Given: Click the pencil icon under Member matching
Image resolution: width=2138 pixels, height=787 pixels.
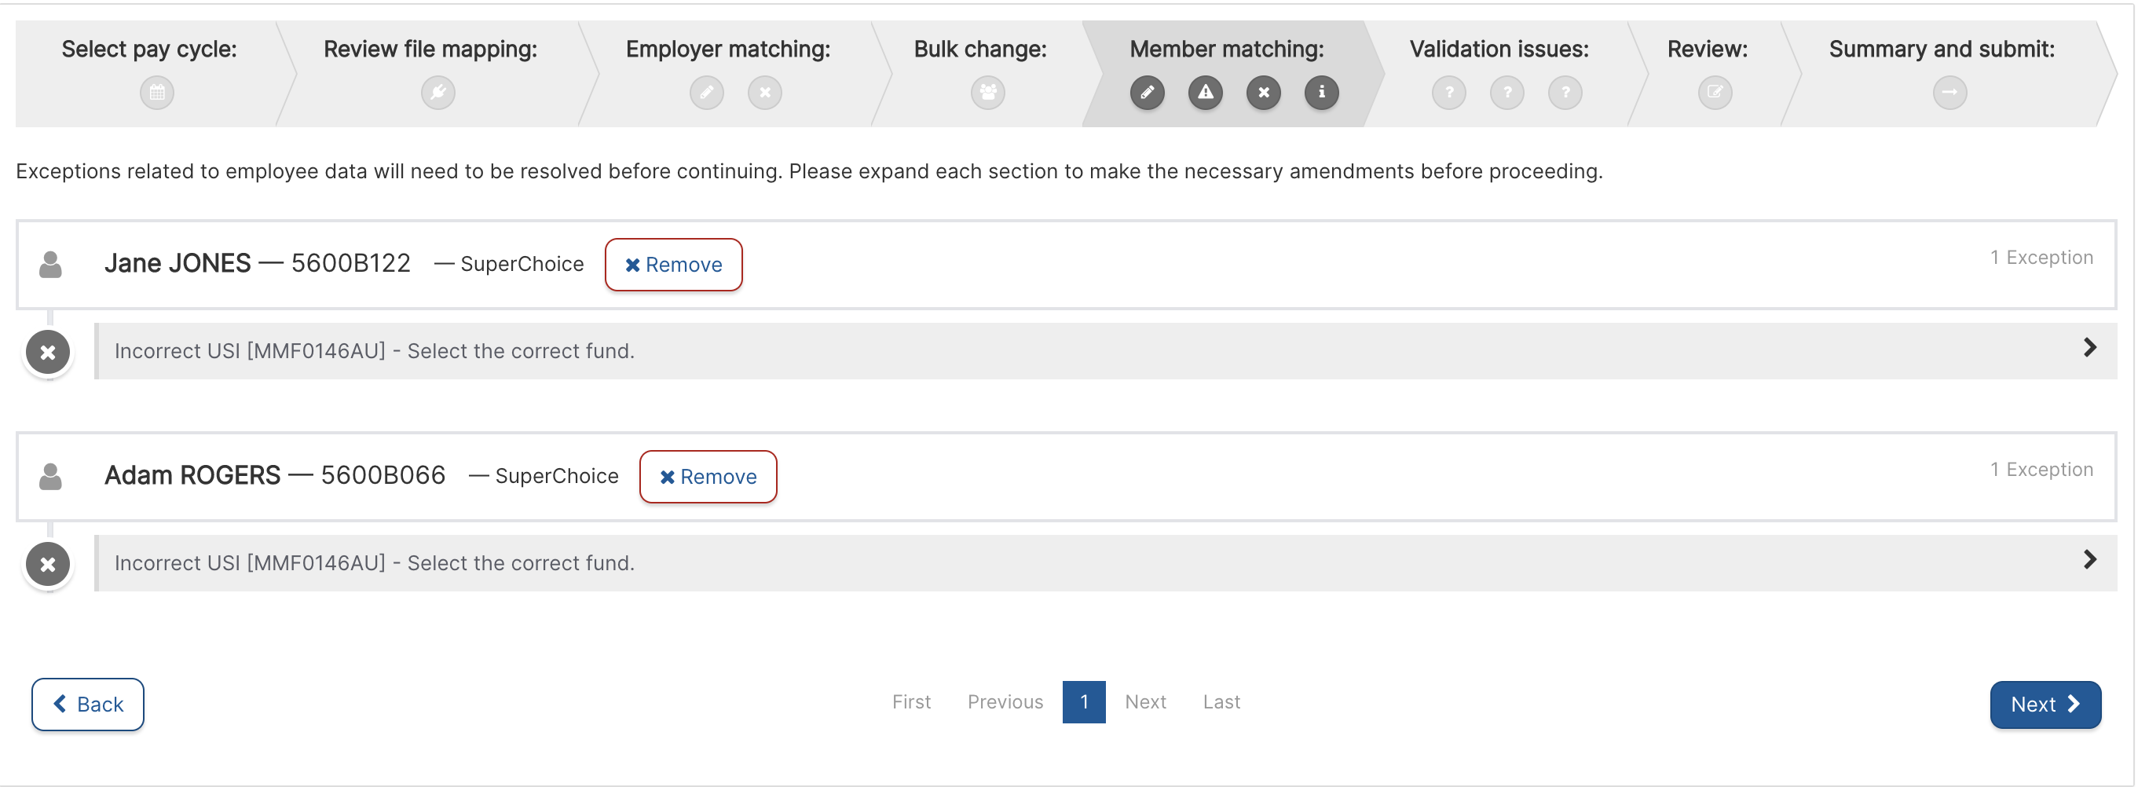Looking at the screenshot, I should pyautogui.click(x=1146, y=92).
